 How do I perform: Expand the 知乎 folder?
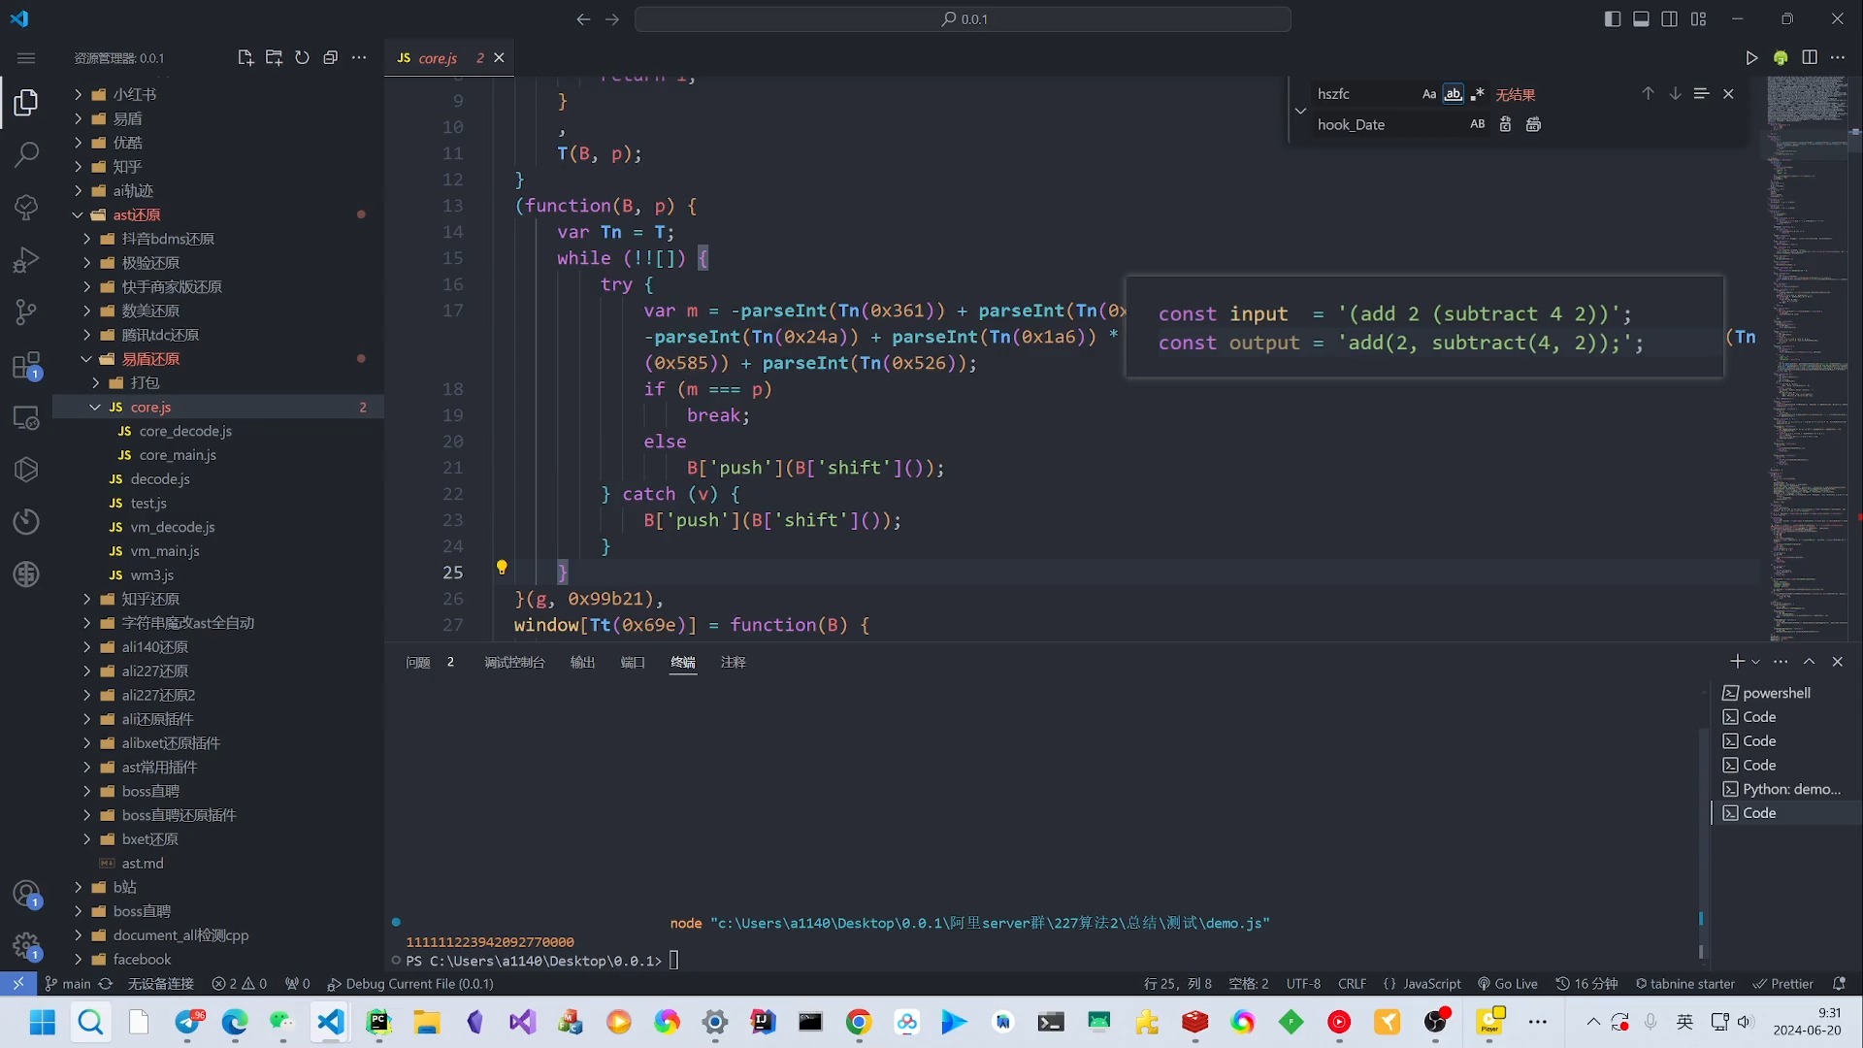click(79, 167)
